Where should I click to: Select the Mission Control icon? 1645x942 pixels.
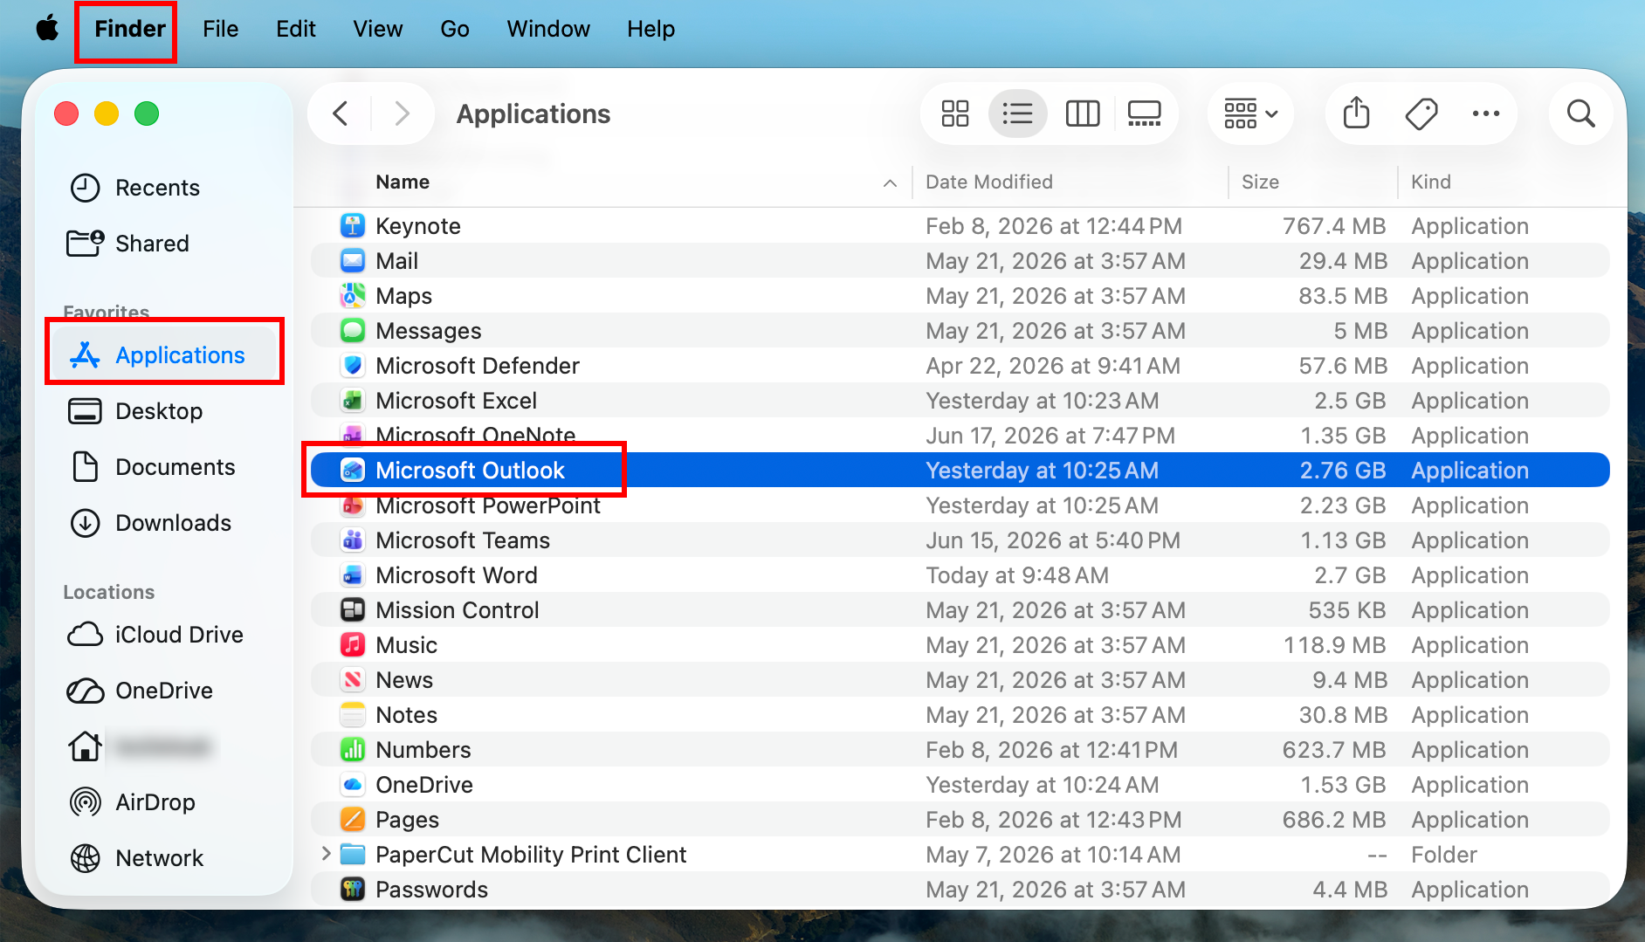pos(352,609)
